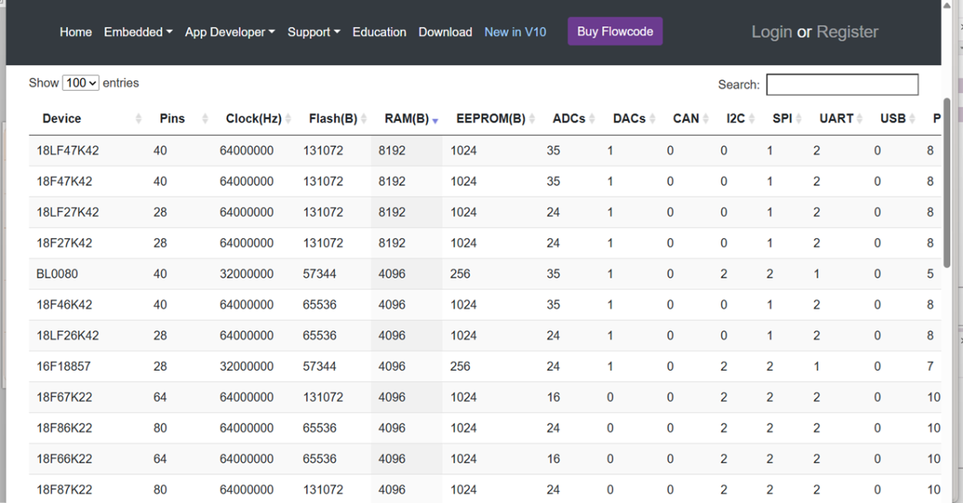Click the Buy Flowcode button
Viewport: 963px width, 503px height.
click(615, 31)
